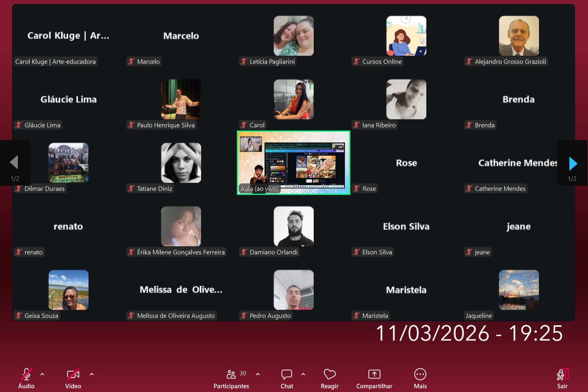
Task: Click the large jeane name tile
Action: coord(519,227)
